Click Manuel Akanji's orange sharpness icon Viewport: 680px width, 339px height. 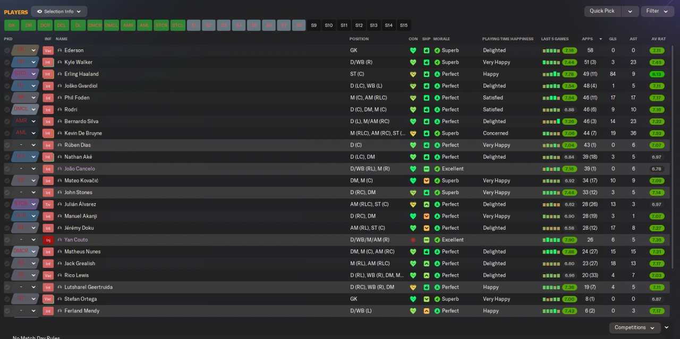click(x=426, y=216)
